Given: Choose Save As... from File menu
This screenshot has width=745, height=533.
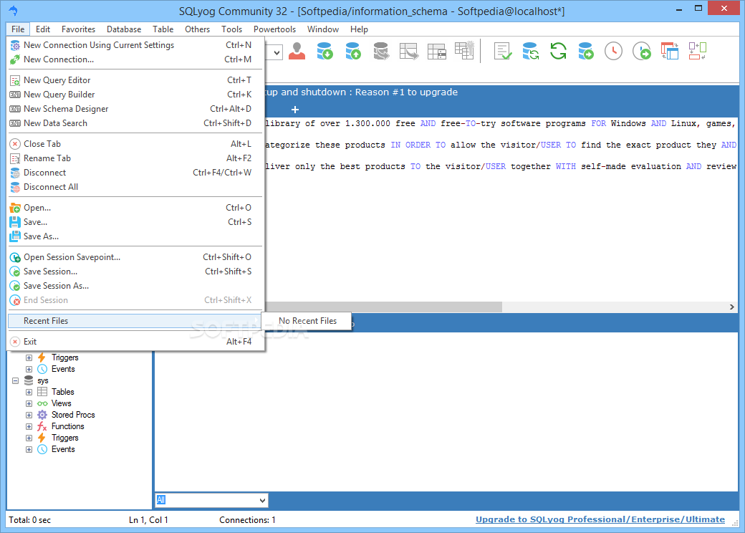Looking at the screenshot, I should click(x=135, y=236).
